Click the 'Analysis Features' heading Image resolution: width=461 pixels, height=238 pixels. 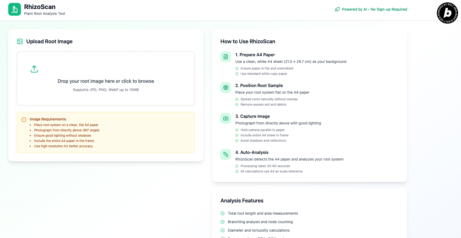coord(242,201)
